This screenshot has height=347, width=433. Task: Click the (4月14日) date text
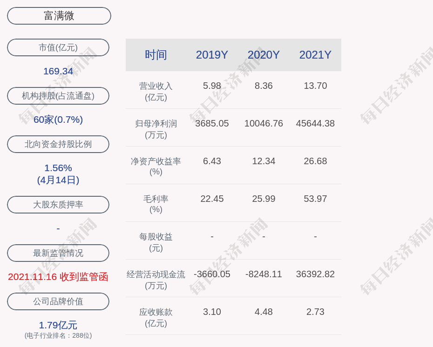(58, 180)
